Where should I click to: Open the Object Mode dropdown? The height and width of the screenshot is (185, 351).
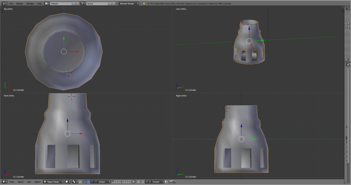click(53, 182)
